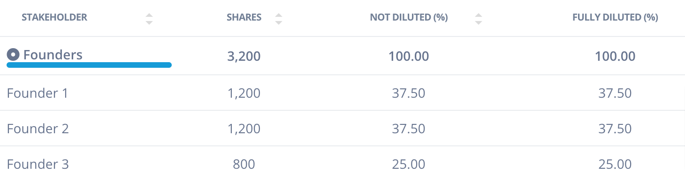Click Founders total shares 3,200

(x=244, y=57)
